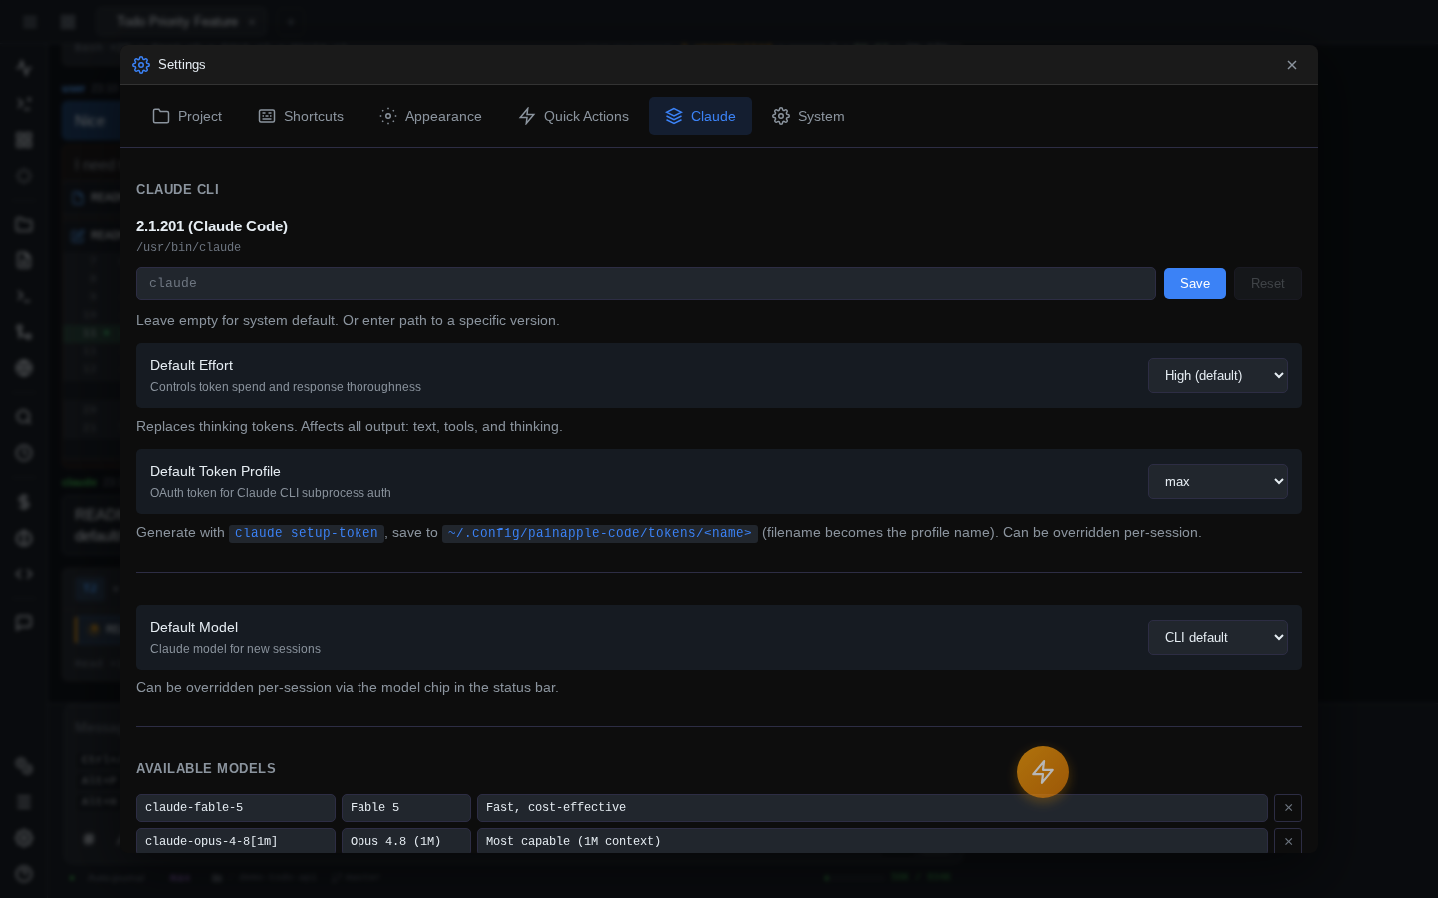Open the Project settings tab
Image resolution: width=1438 pixels, height=898 pixels.
[x=187, y=116]
